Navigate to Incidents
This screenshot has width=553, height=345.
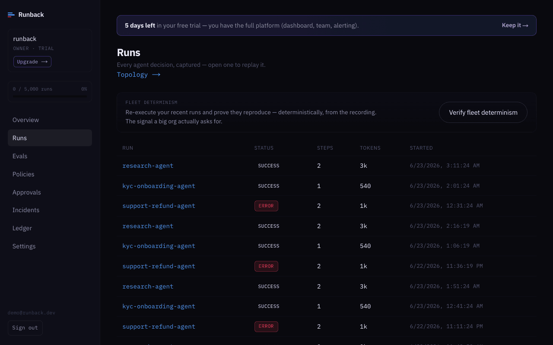(50, 210)
